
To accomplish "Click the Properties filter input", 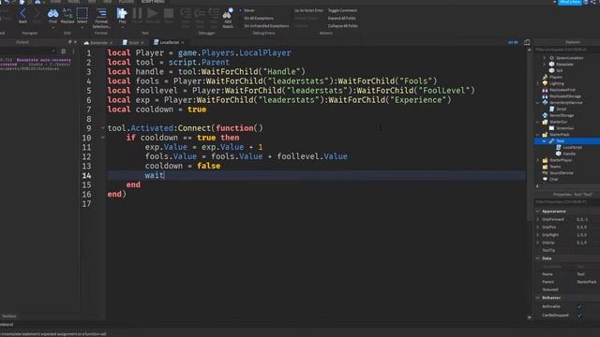I will 566,202.
